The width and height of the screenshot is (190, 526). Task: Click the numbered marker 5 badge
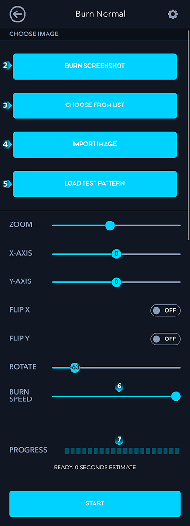coord(7,184)
